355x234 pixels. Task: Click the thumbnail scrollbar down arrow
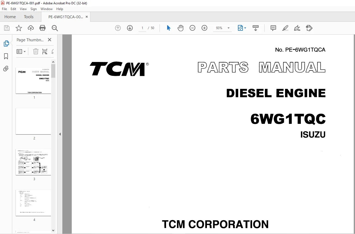point(53,230)
